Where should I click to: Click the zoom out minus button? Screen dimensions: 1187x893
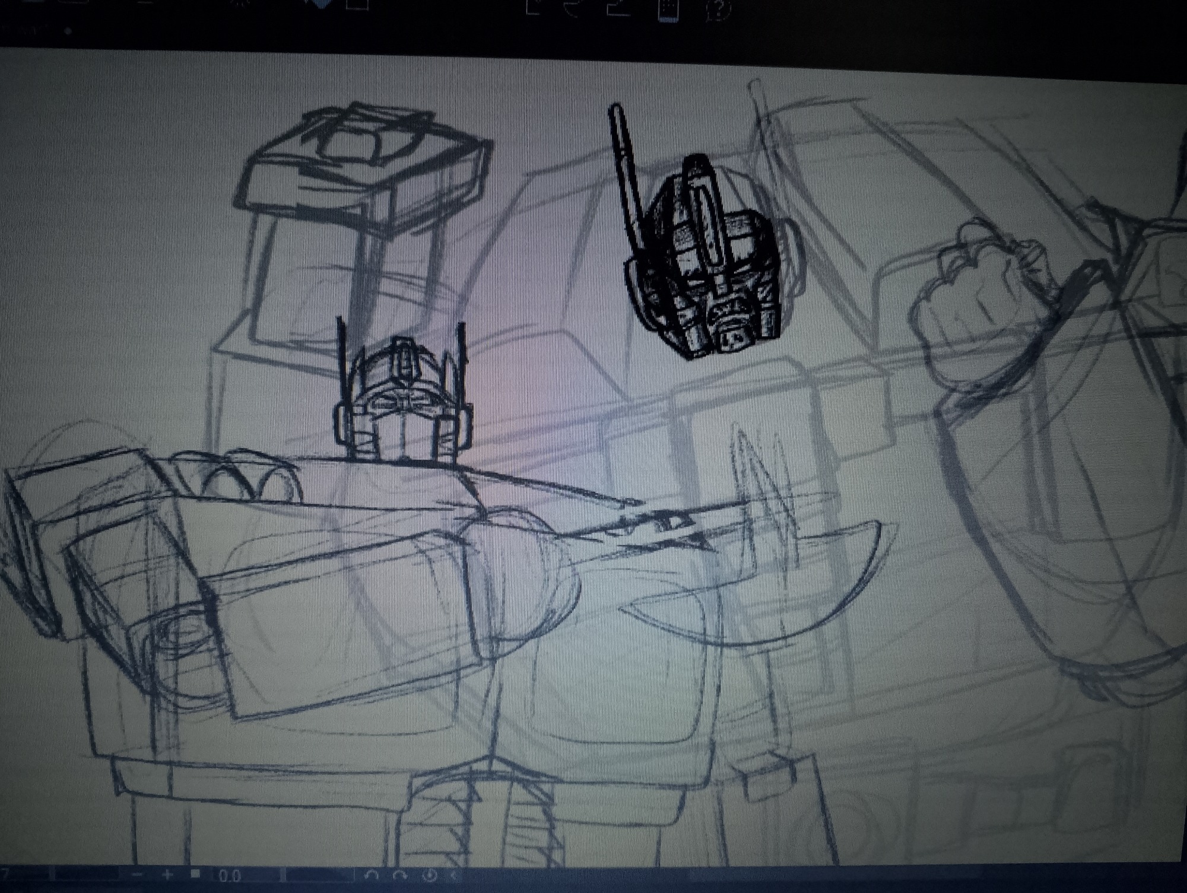(137, 875)
